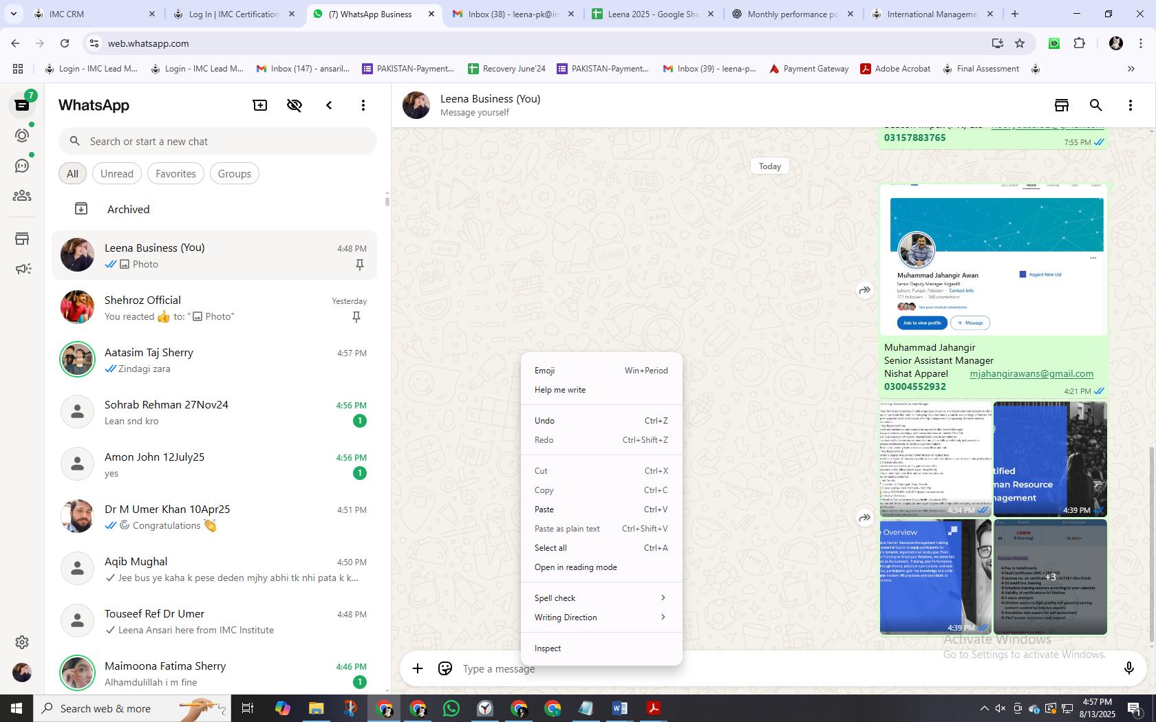The height and width of the screenshot is (722, 1156).
Task: Open Word from the Windows taskbar
Action: [619, 708]
